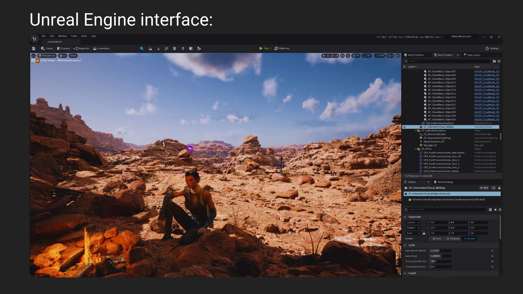Viewport: 523px width, 294px height.
Task: Open the Tools menu
Action: (x=74, y=36)
